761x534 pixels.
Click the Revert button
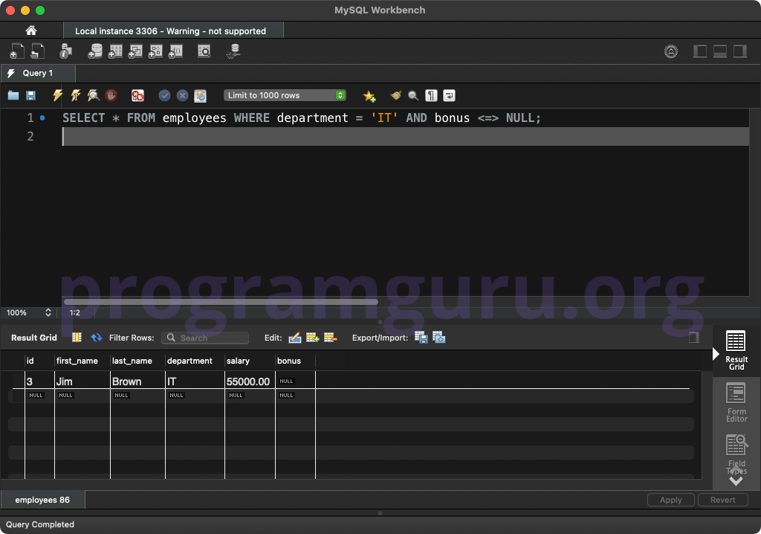point(722,500)
